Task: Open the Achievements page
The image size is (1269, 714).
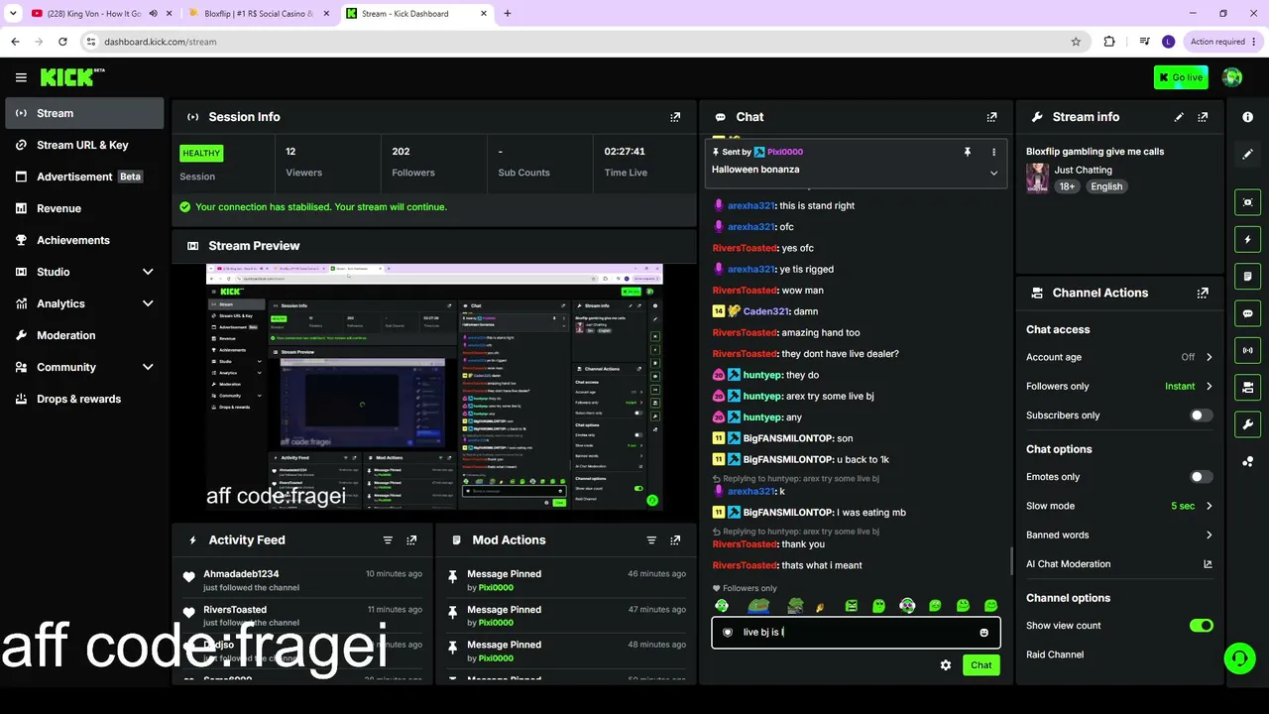Action: tap(84, 240)
